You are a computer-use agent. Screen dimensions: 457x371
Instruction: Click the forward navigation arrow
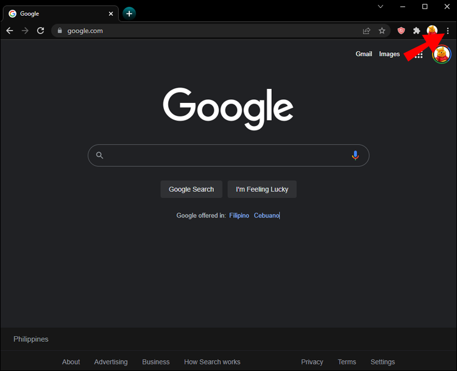point(25,30)
